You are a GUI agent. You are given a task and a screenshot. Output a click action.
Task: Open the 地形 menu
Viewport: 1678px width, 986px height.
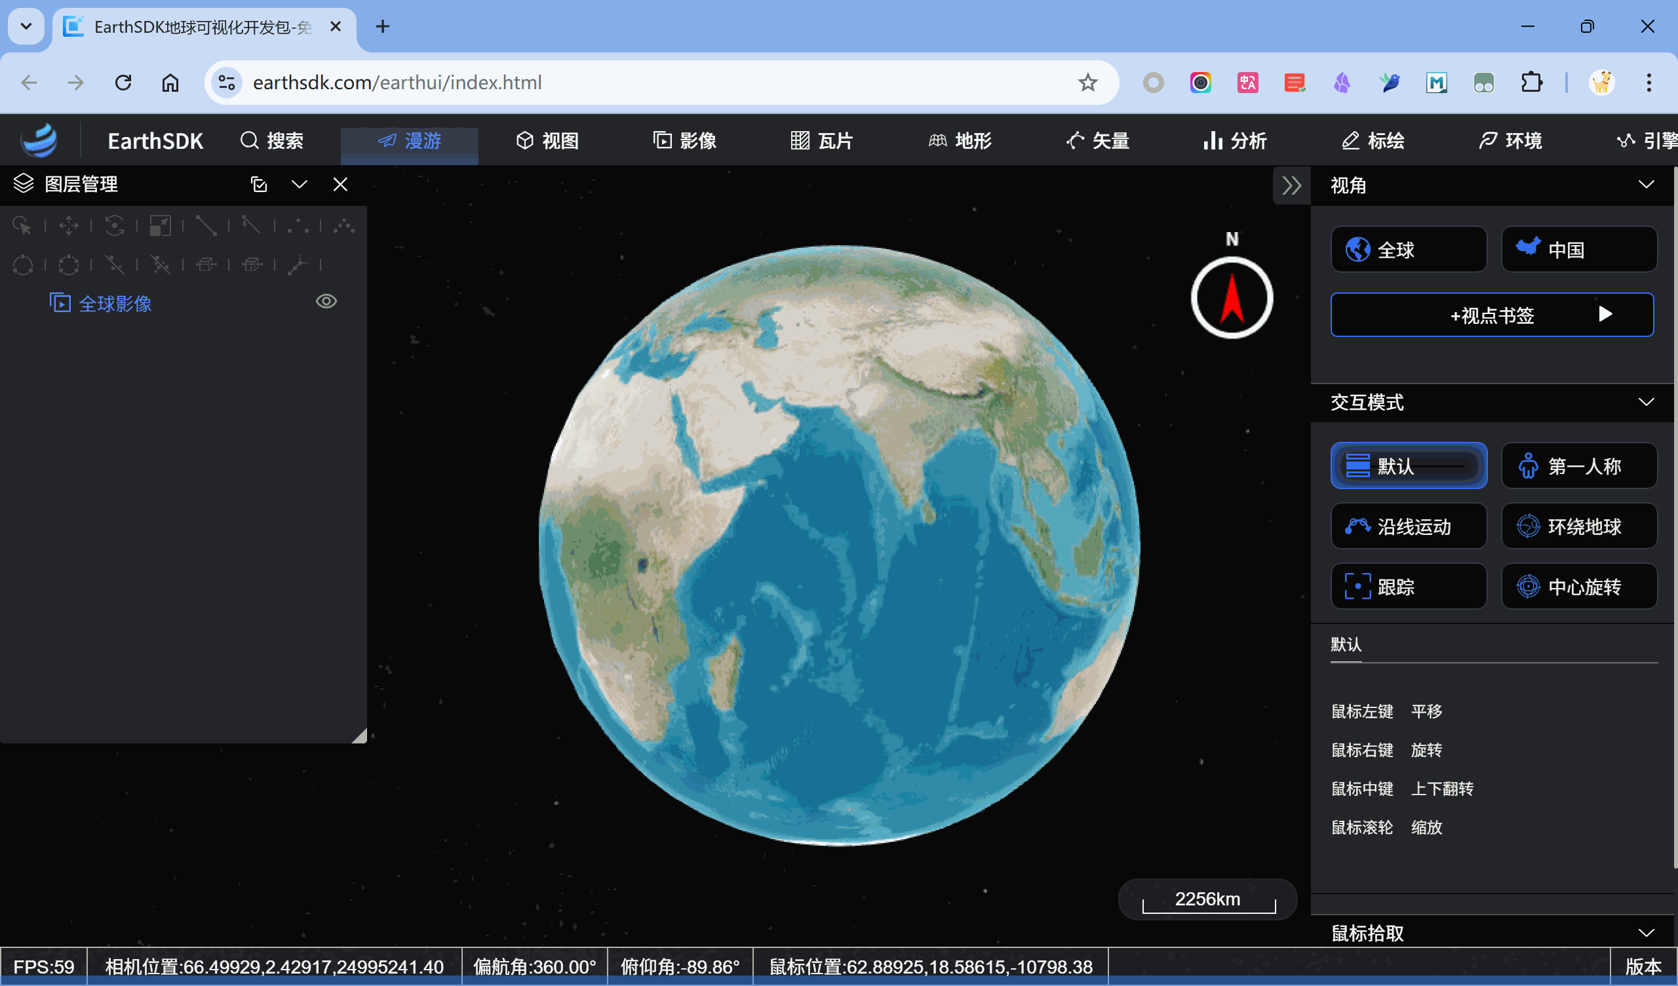click(x=960, y=140)
